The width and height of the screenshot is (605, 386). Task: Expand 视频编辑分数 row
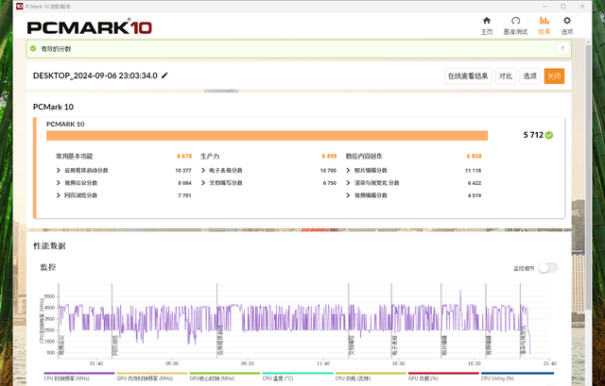pyautogui.click(x=348, y=195)
